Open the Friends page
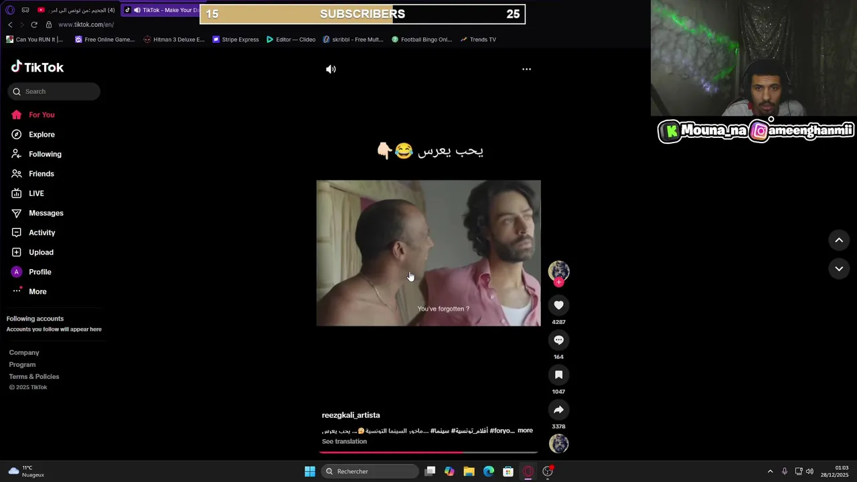The height and width of the screenshot is (482, 857). click(x=33, y=173)
